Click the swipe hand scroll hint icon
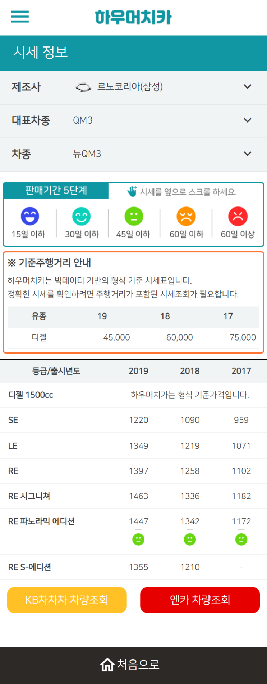Viewport: 267px width, 684px height. tap(132, 191)
